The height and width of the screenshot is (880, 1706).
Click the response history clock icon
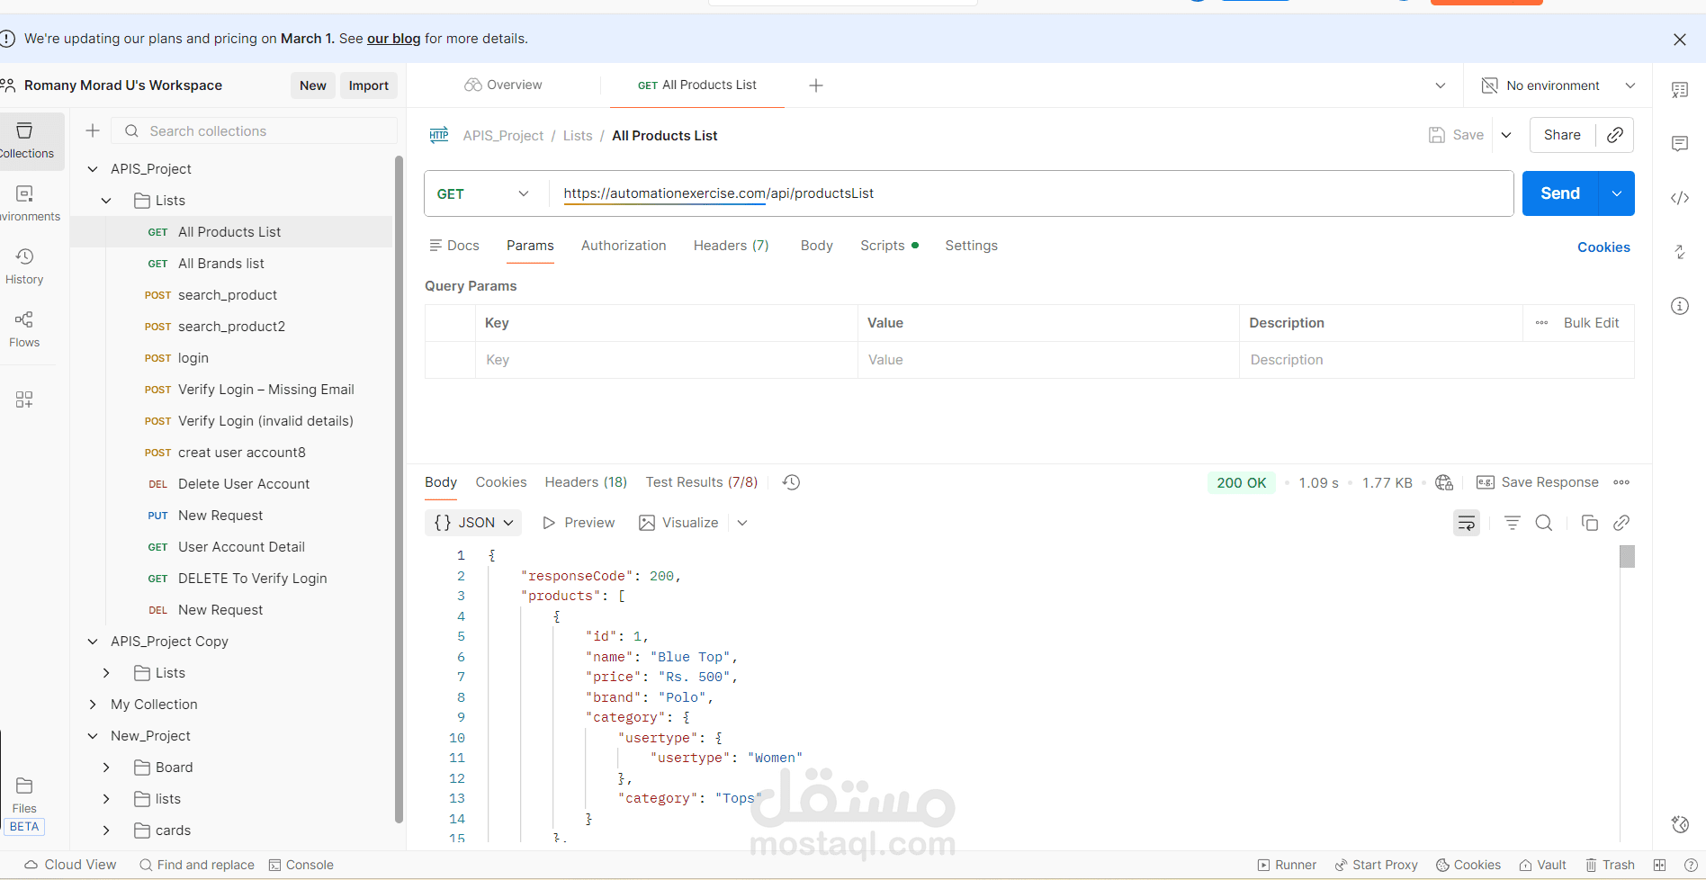pos(791,482)
